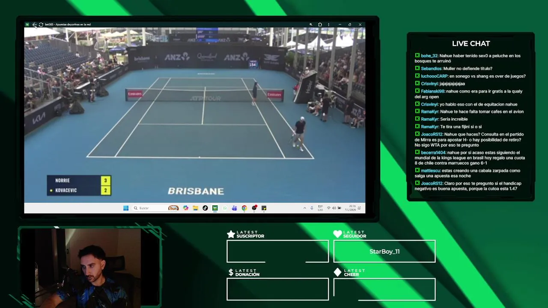Click the Latest Suscriptor star icon
This screenshot has height=308, width=548.
[x=231, y=234]
